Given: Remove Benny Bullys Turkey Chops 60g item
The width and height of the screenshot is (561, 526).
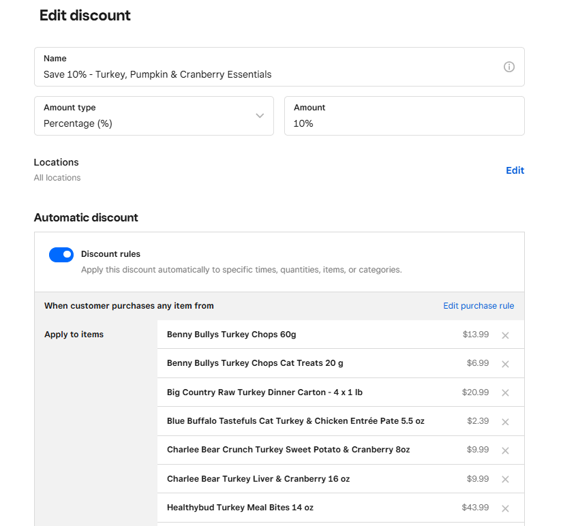Looking at the screenshot, I should 505,335.
